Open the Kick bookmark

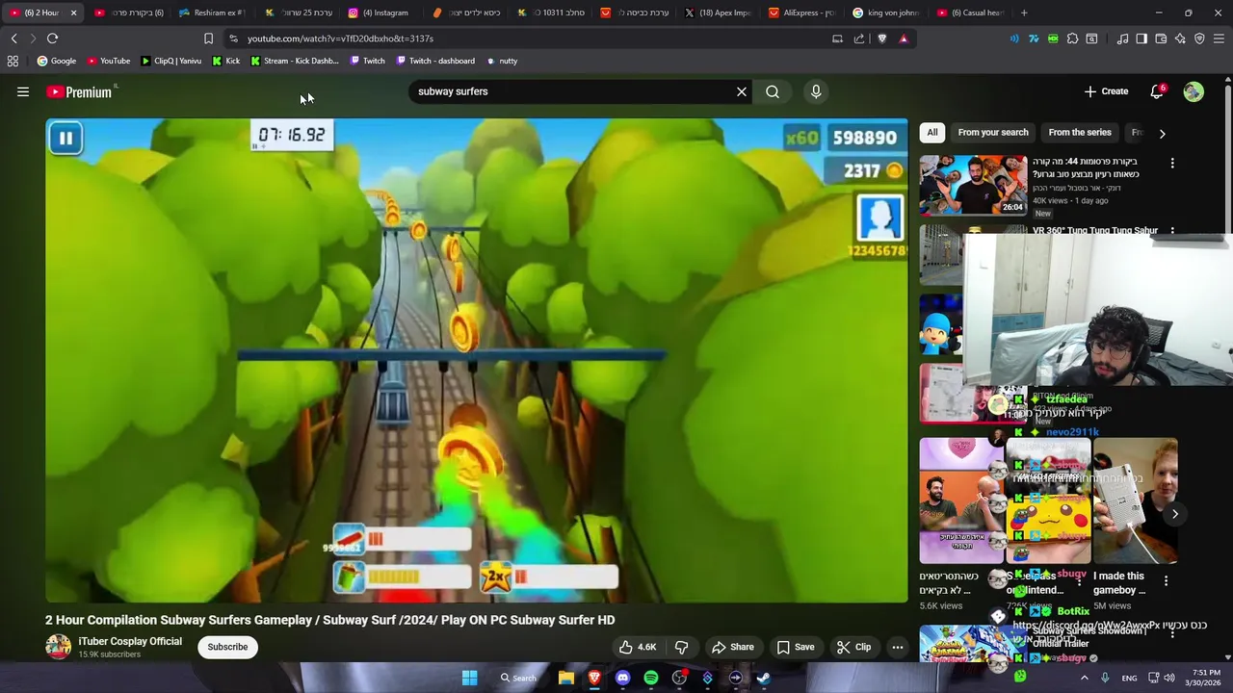(226, 61)
